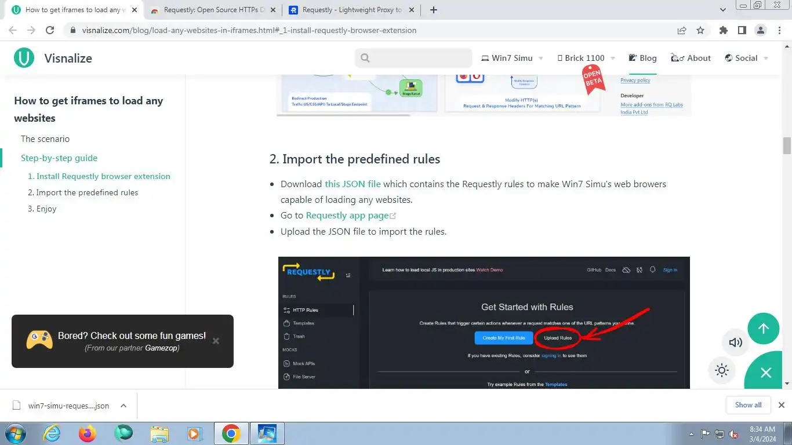Bookmark this page with star icon

700,30
